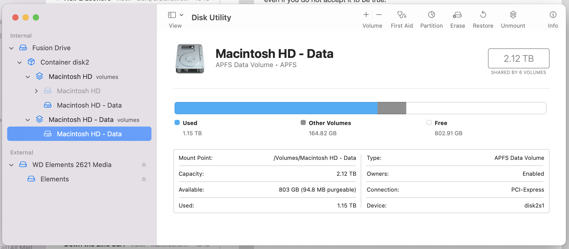Eject WD Elements 2621 Media

144,165
